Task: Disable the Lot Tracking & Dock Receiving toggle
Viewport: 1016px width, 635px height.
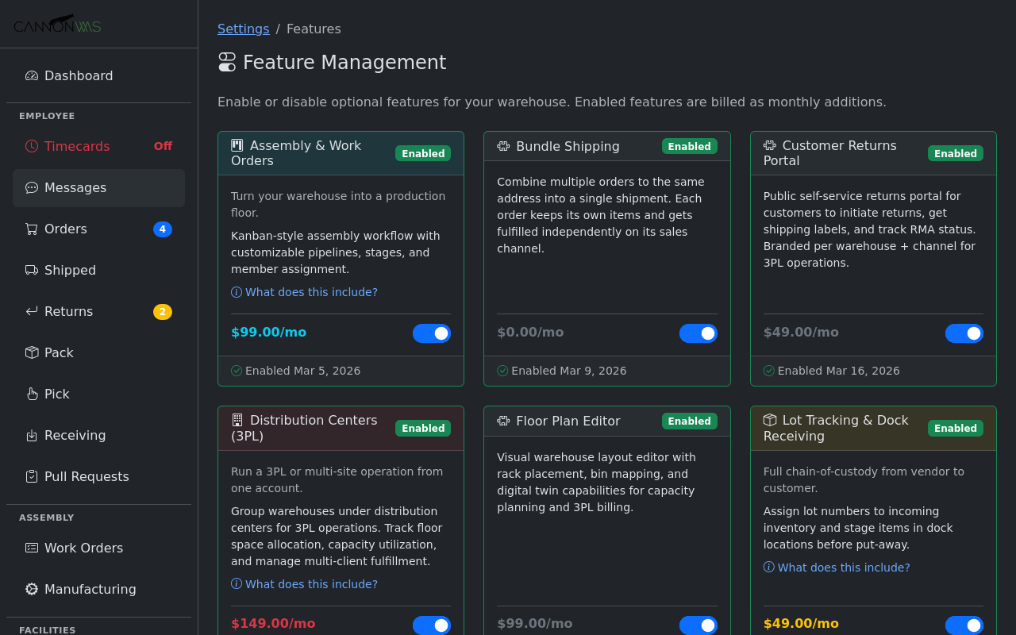Action: coord(965,625)
